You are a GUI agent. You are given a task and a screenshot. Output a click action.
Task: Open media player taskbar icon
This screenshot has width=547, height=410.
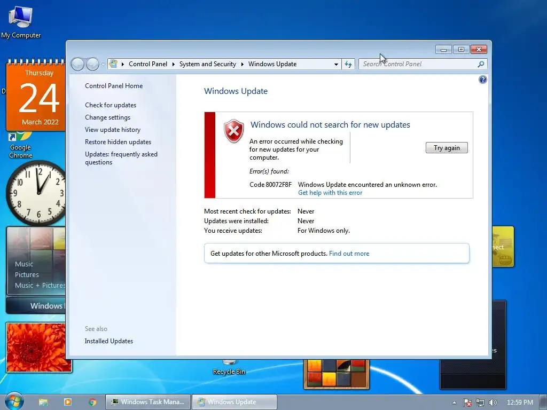68,403
